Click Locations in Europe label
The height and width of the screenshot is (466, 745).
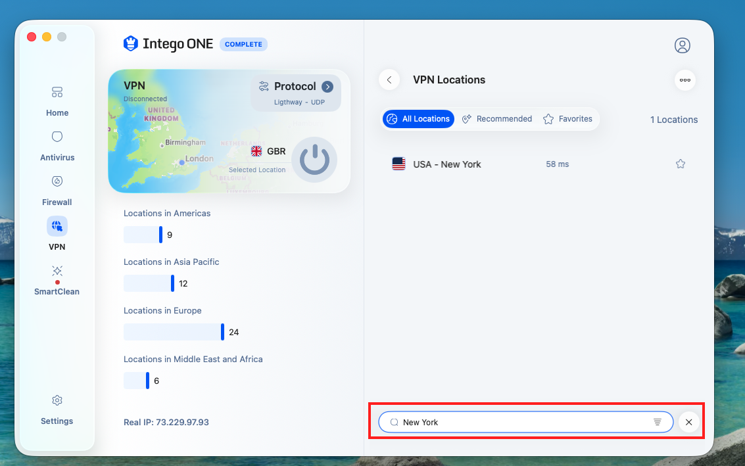point(162,311)
